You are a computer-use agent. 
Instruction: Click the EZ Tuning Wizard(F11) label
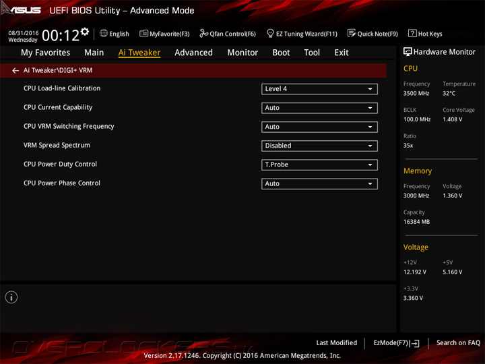[x=306, y=34]
